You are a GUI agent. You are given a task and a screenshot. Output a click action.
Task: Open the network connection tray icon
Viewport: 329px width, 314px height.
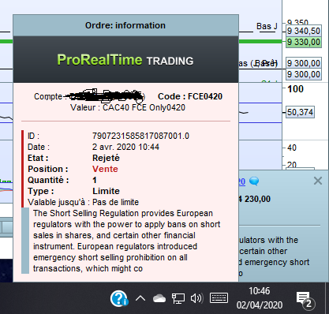[x=178, y=298]
